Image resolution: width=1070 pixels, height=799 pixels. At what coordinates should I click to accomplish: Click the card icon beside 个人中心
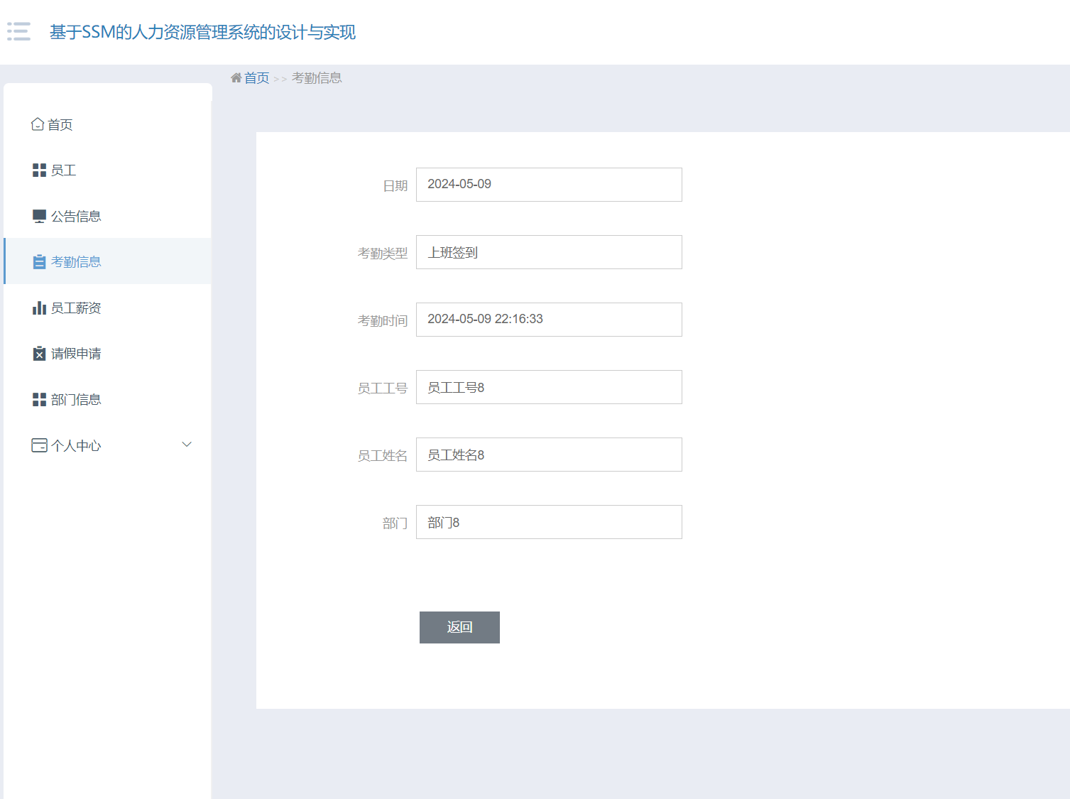pyautogui.click(x=38, y=445)
